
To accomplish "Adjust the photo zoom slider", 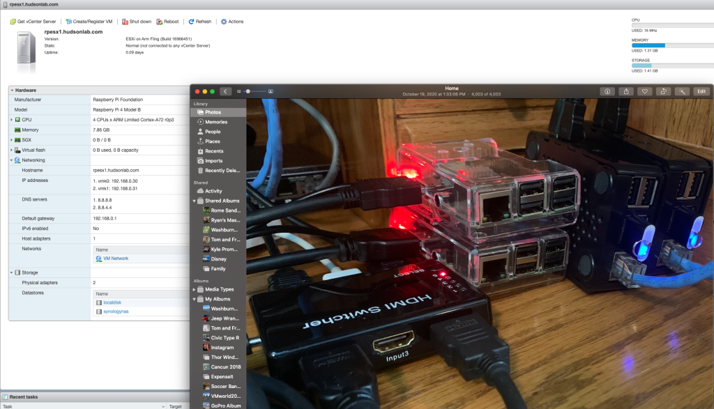I will [248, 91].
